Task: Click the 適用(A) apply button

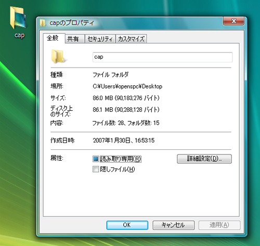Action: click(x=219, y=225)
